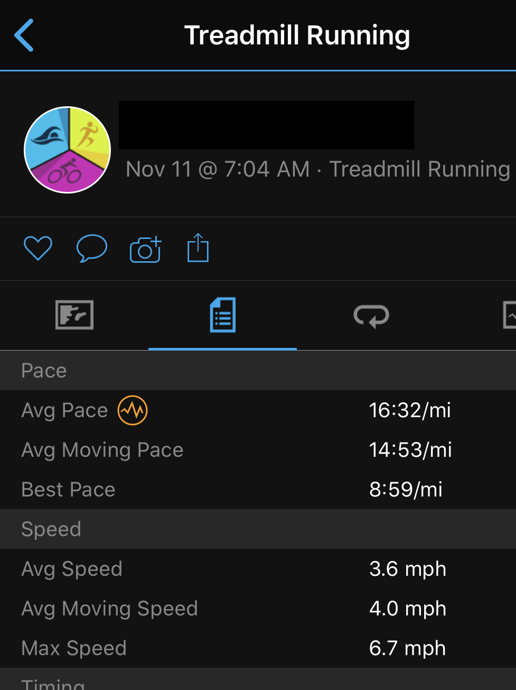The height and width of the screenshot is (690, 516).
Task: Select the Best Pace 8:59/mi value
Action: [x=406, y=490]
